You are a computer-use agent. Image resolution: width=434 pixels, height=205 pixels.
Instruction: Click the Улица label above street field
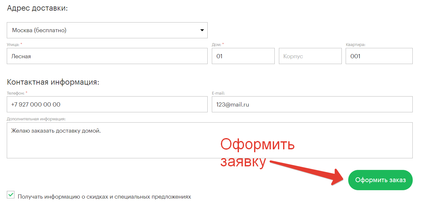pos(13,44)
